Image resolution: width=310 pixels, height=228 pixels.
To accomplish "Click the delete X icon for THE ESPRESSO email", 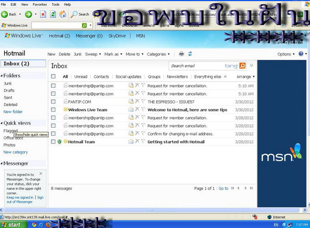I will click(x=137, y=101).
